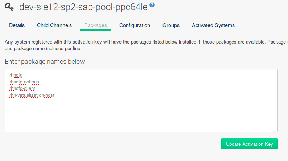Click the rhncfg-client package line

click(x=22, y=88)
